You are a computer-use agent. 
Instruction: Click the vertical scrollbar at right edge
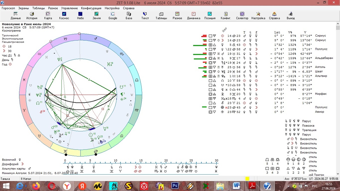pos(338,99)
